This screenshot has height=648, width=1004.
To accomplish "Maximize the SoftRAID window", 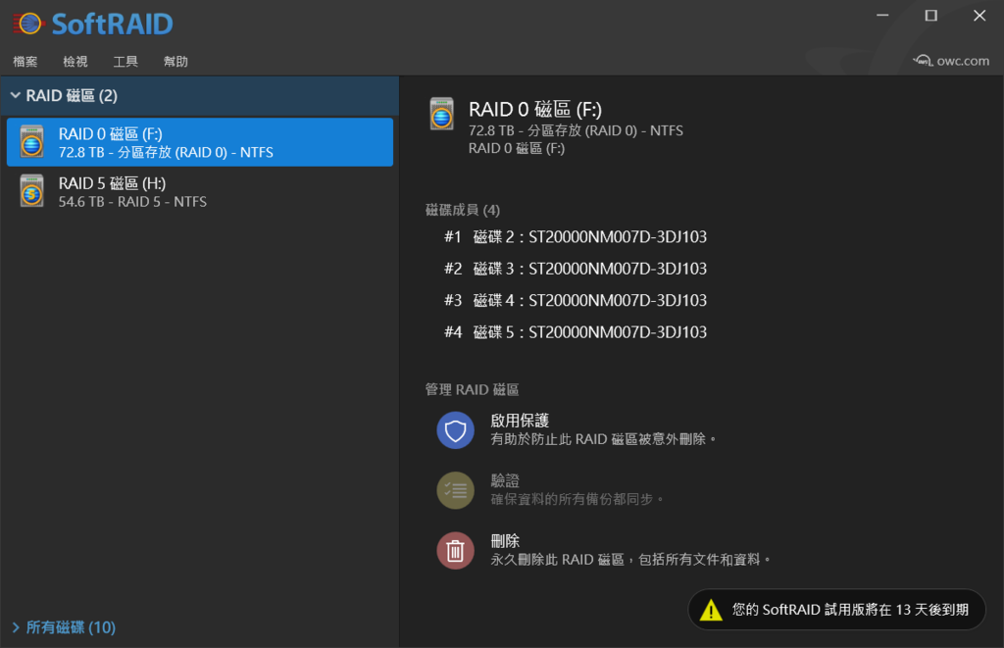I will (x=931, y=16).
